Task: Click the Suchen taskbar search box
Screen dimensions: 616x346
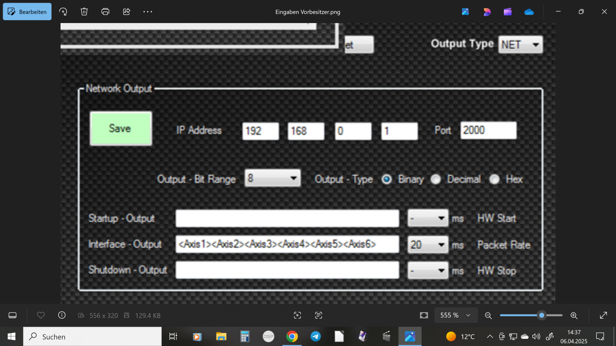Action: pyautogui.click(x=92, y=337)
